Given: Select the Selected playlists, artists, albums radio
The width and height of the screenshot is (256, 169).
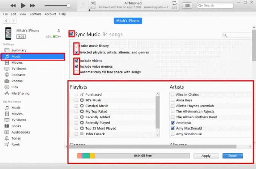Looking at the screenshot, I should coord(76,52).
